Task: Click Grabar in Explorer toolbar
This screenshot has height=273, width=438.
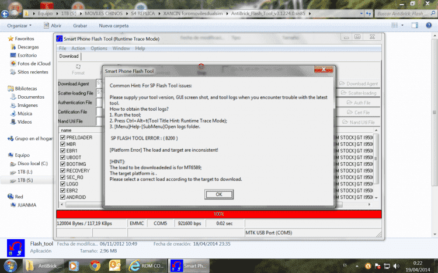Action: tap(80, 26)
